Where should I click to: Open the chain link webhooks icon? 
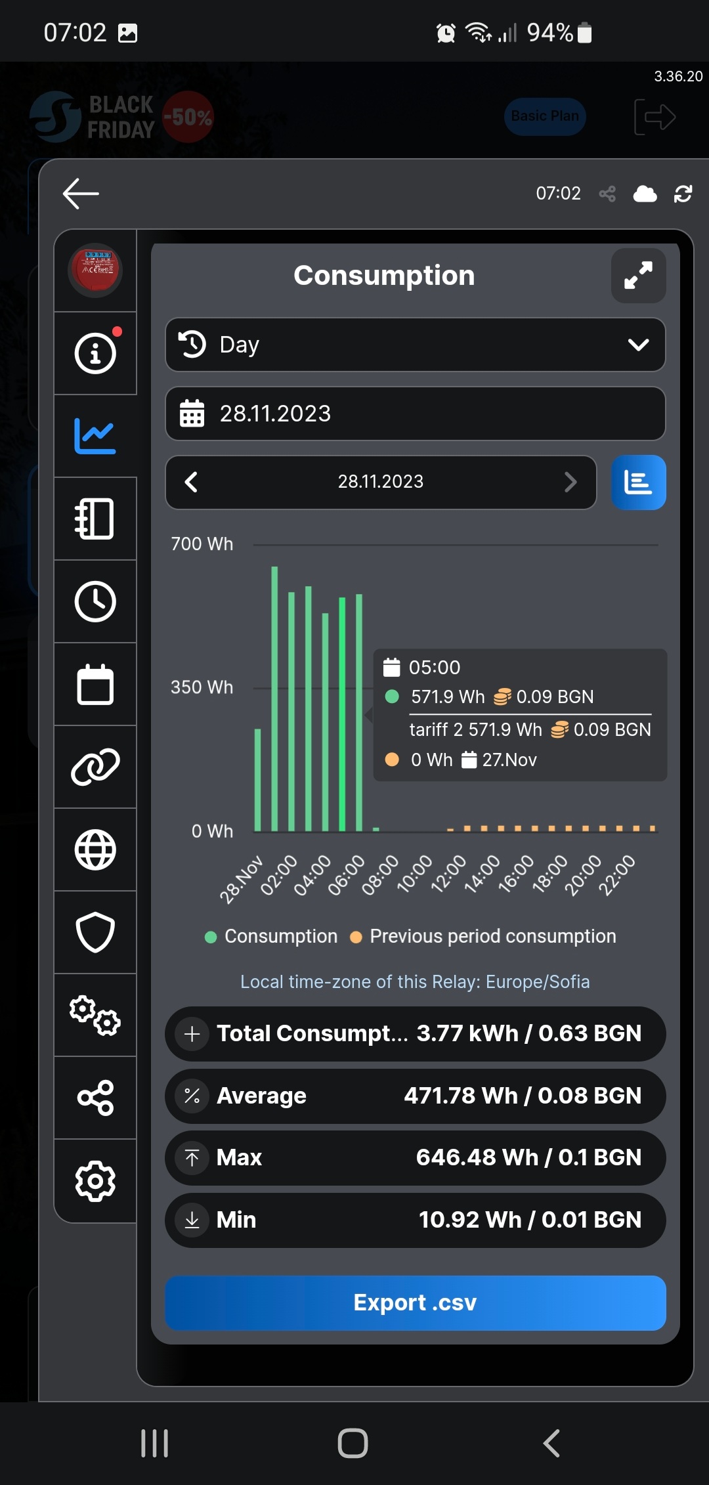coord(95,767)
